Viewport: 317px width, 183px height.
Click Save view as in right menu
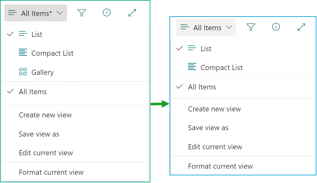[x=243, y=128]
